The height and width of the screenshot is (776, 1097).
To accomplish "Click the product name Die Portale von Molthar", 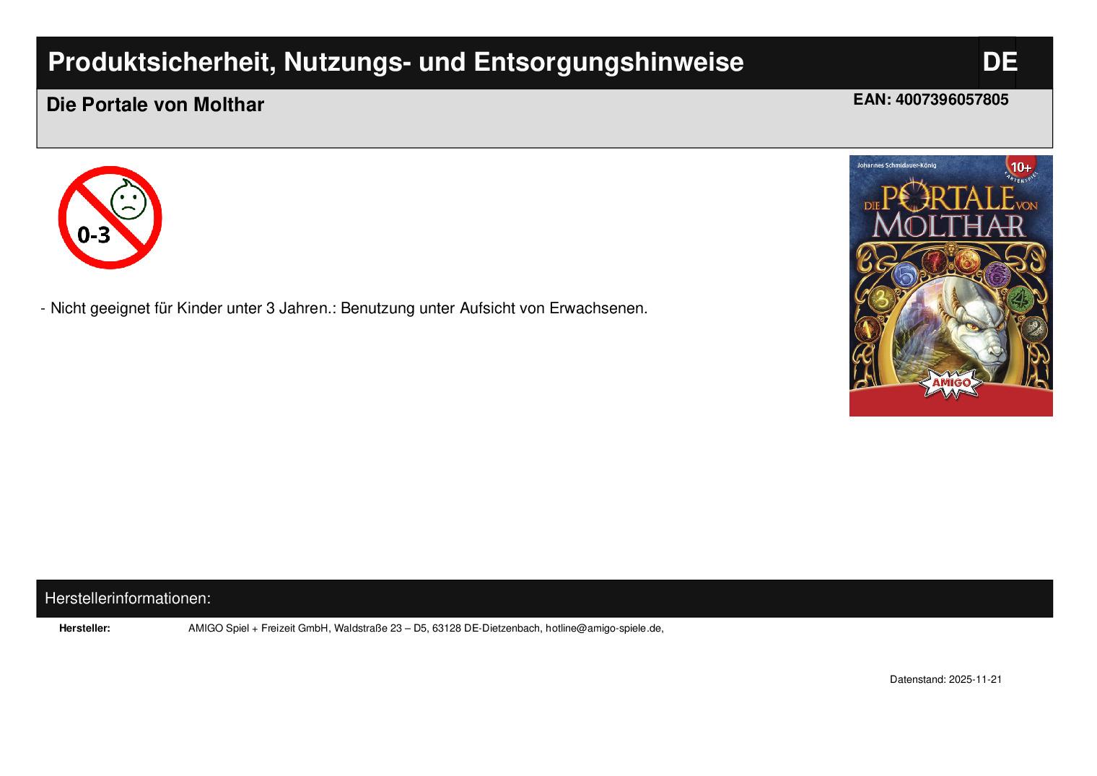I will click(x=155, y=105).
